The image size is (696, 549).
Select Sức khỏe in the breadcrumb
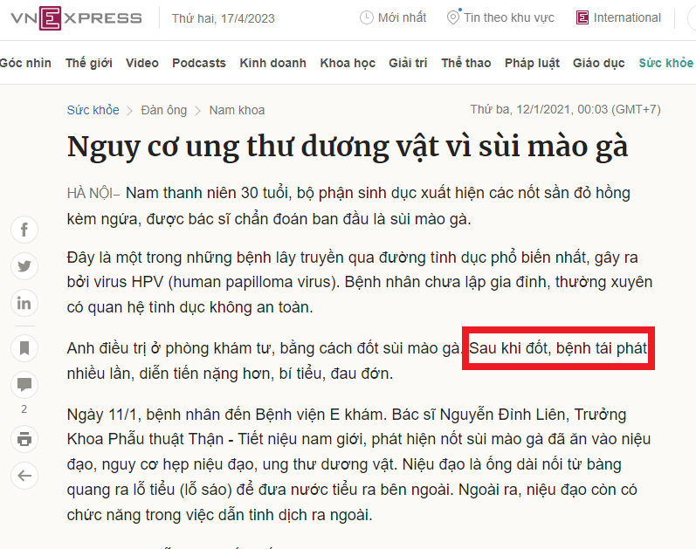coord(93,110)
